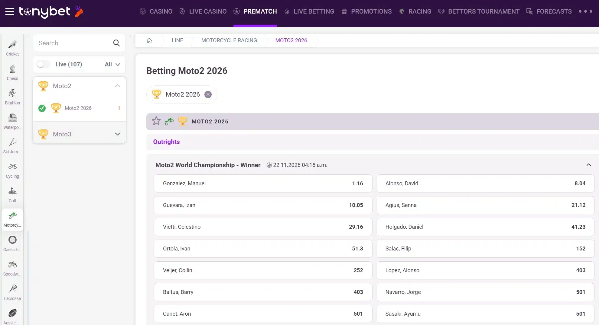This screenshot has width=599, height=325.
Task: Bet on Lopez, Alonso at 403
Action: pyautogui.click(x=485, y=270)
